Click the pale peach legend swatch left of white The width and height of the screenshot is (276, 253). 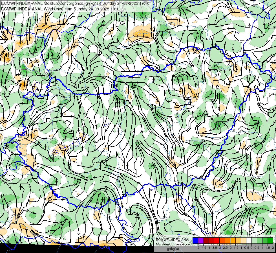(244, 241)
